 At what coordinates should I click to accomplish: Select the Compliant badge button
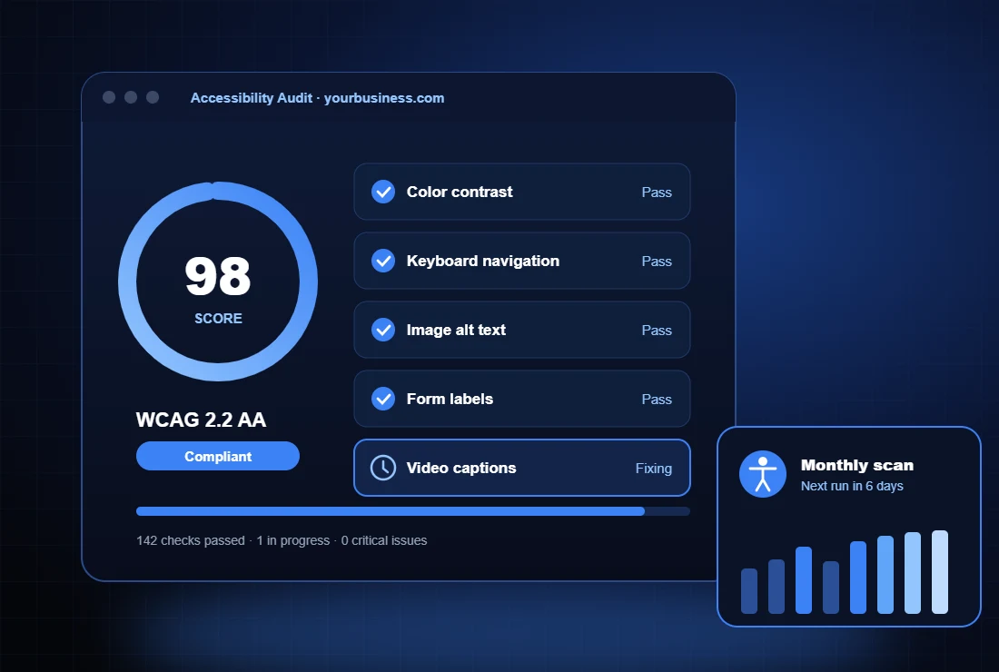[218, 456]
